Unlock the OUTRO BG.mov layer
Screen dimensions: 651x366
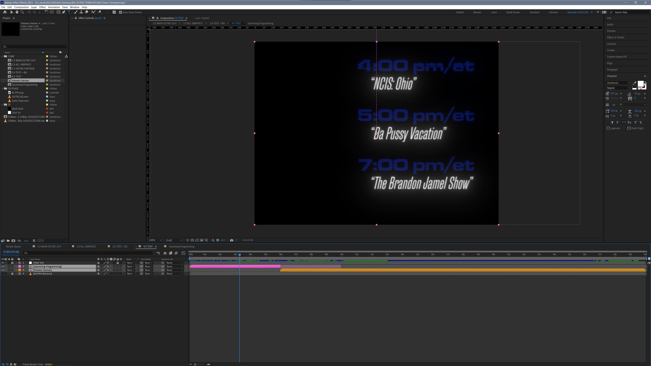click(x=12, y=274)
